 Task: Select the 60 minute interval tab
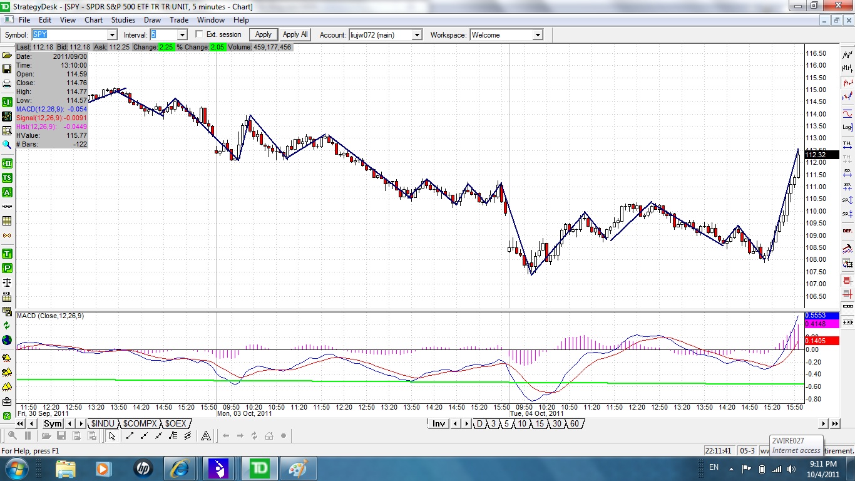click(x=574, y=424)
